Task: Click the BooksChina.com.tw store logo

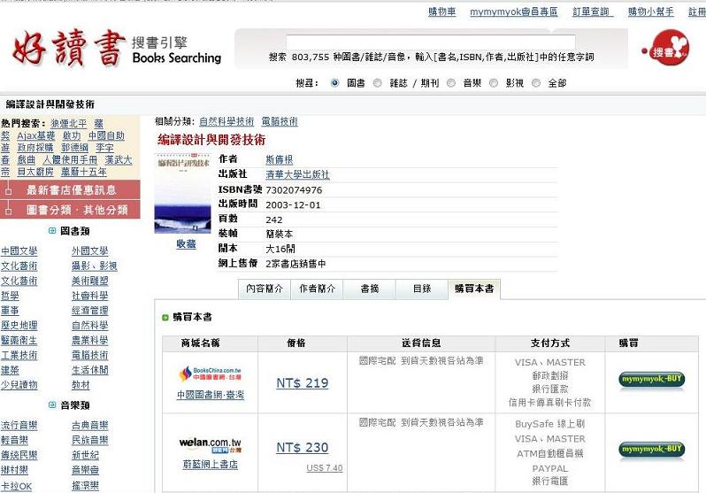Action: tap(211, 374)
